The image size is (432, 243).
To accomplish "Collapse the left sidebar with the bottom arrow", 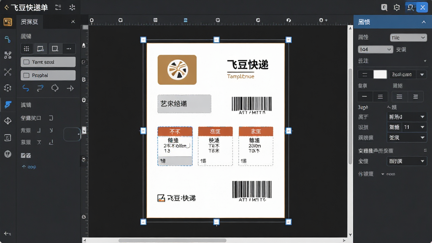I will pyautogui.click(x=8, y=234).
